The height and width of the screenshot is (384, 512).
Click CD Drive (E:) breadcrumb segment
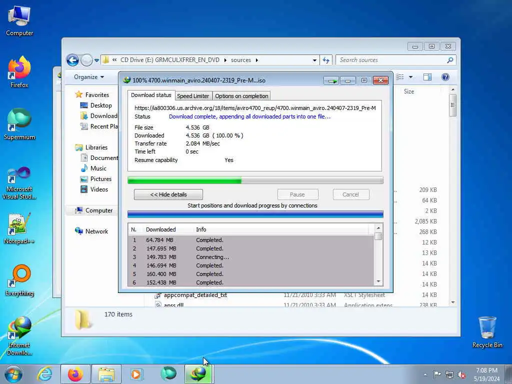[170, 60]
